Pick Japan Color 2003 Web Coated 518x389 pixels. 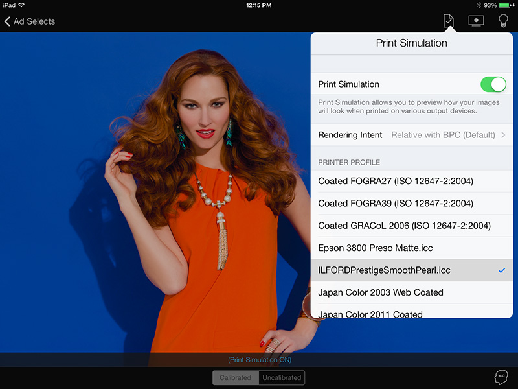click(412, 292)
